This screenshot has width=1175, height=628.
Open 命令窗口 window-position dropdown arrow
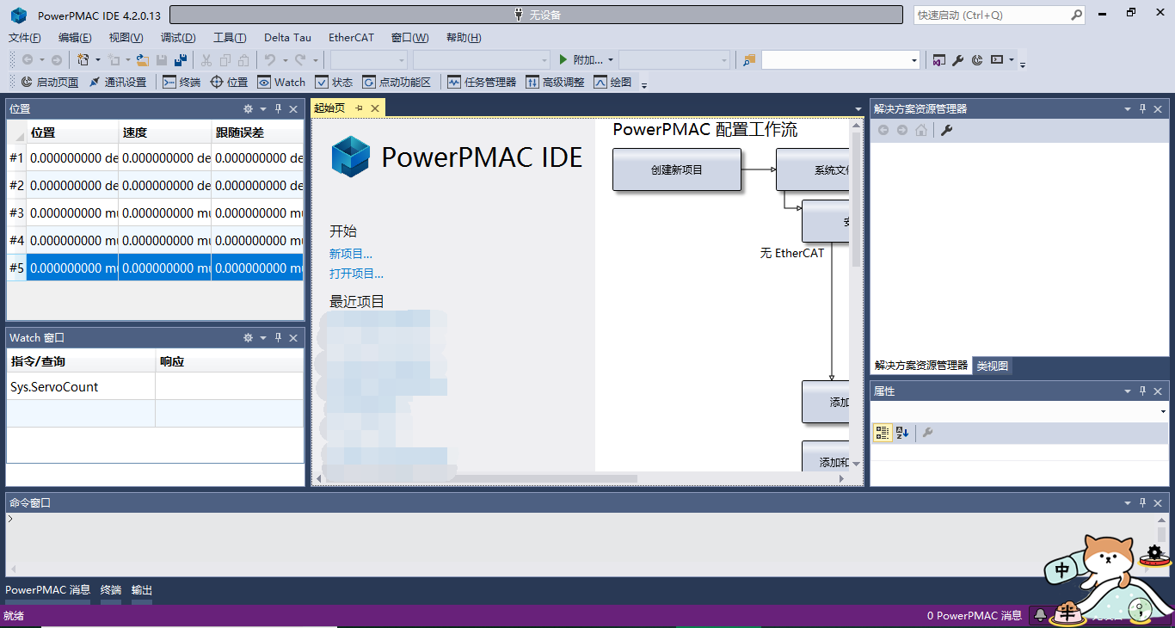(x=1128, y=503)
